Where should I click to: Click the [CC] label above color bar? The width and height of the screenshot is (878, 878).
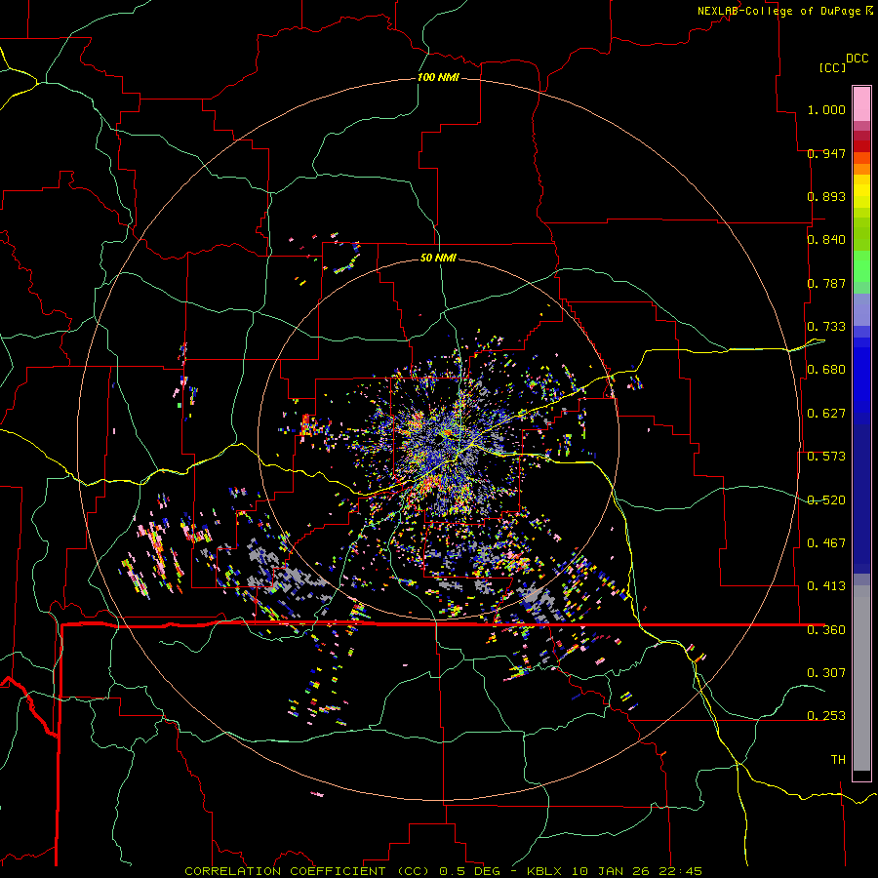click(x=832, y=67)
